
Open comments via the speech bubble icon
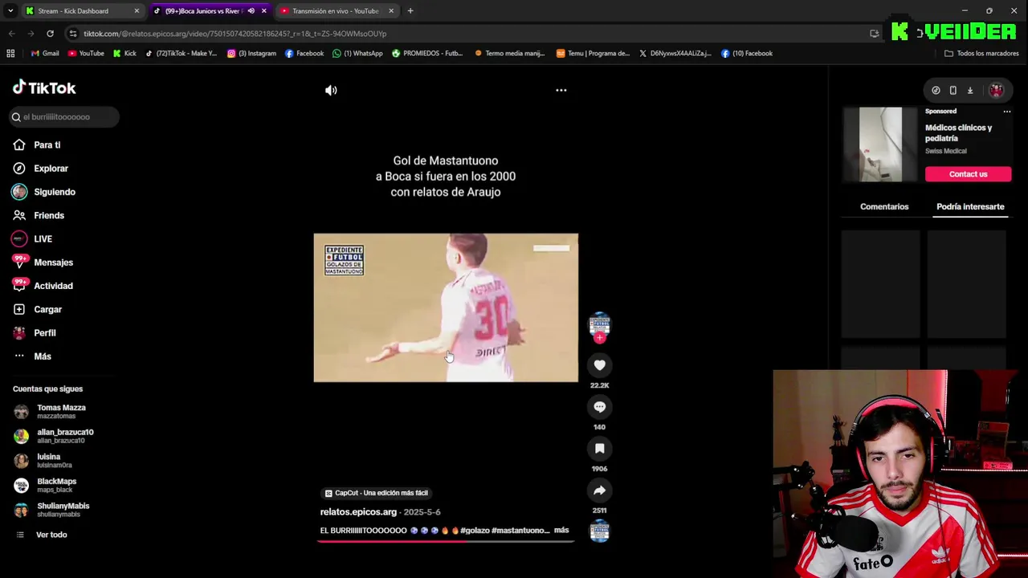click(x=600, y=407)
